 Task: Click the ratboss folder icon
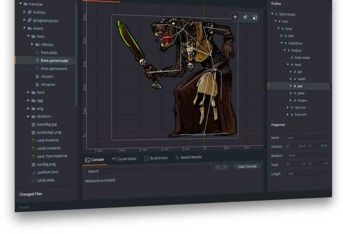[37, 45]
